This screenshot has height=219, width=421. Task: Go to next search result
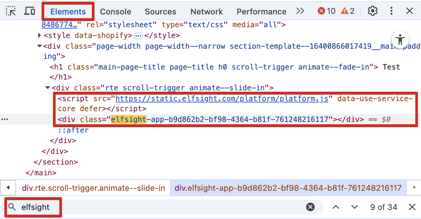(x=355, y=207)
